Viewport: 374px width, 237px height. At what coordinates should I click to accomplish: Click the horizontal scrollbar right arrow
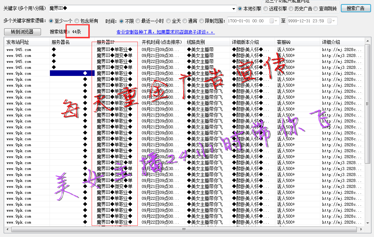[x=361, y=230]
